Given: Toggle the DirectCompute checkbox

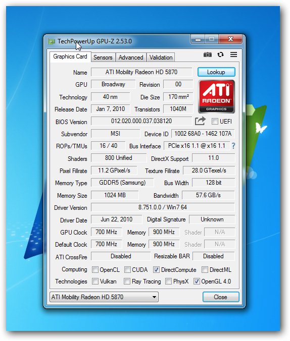Looking at the screenshot, I should (156, 270).
